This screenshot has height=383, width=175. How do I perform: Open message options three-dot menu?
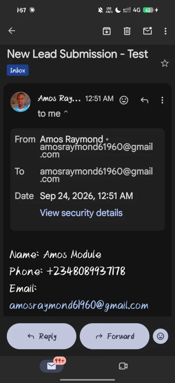coord(162,100)
